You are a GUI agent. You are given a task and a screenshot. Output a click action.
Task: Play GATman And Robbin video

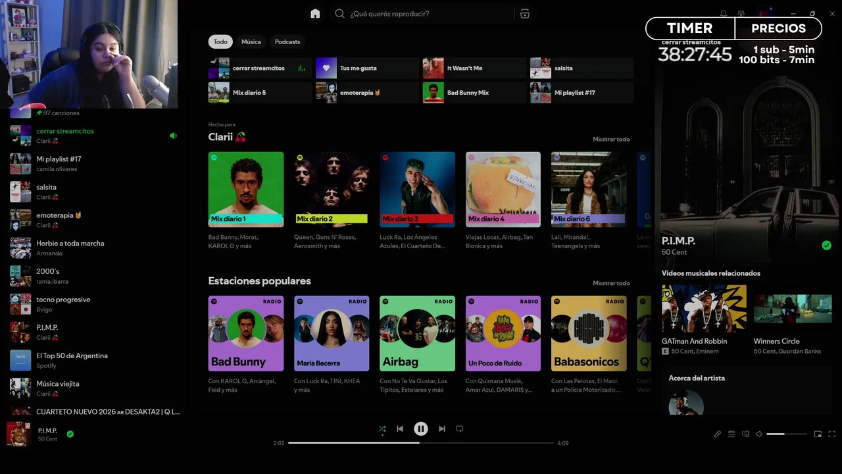[x=704, y=308]
